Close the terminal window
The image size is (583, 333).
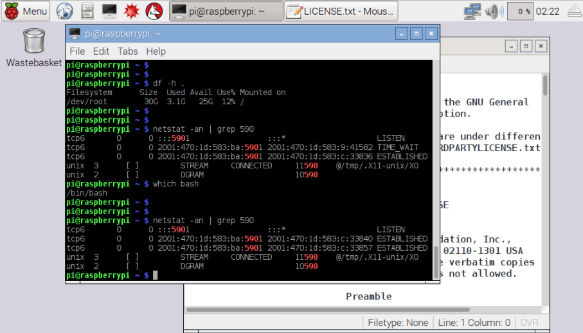point(431,33)
